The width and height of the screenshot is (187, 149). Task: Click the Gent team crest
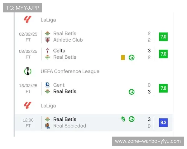point(47,85)
